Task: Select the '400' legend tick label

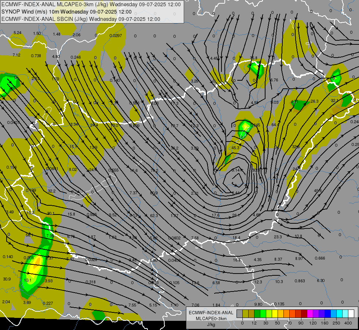Action: pyautogui.click(x=348, y=323)
